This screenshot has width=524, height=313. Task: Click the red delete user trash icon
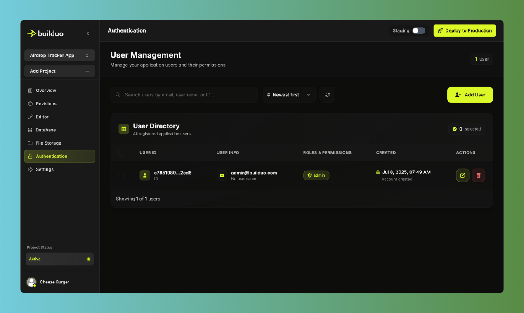478,175
